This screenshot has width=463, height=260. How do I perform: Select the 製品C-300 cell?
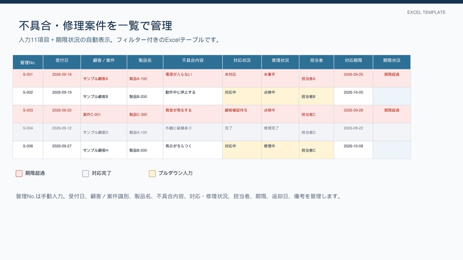point(145,114)
